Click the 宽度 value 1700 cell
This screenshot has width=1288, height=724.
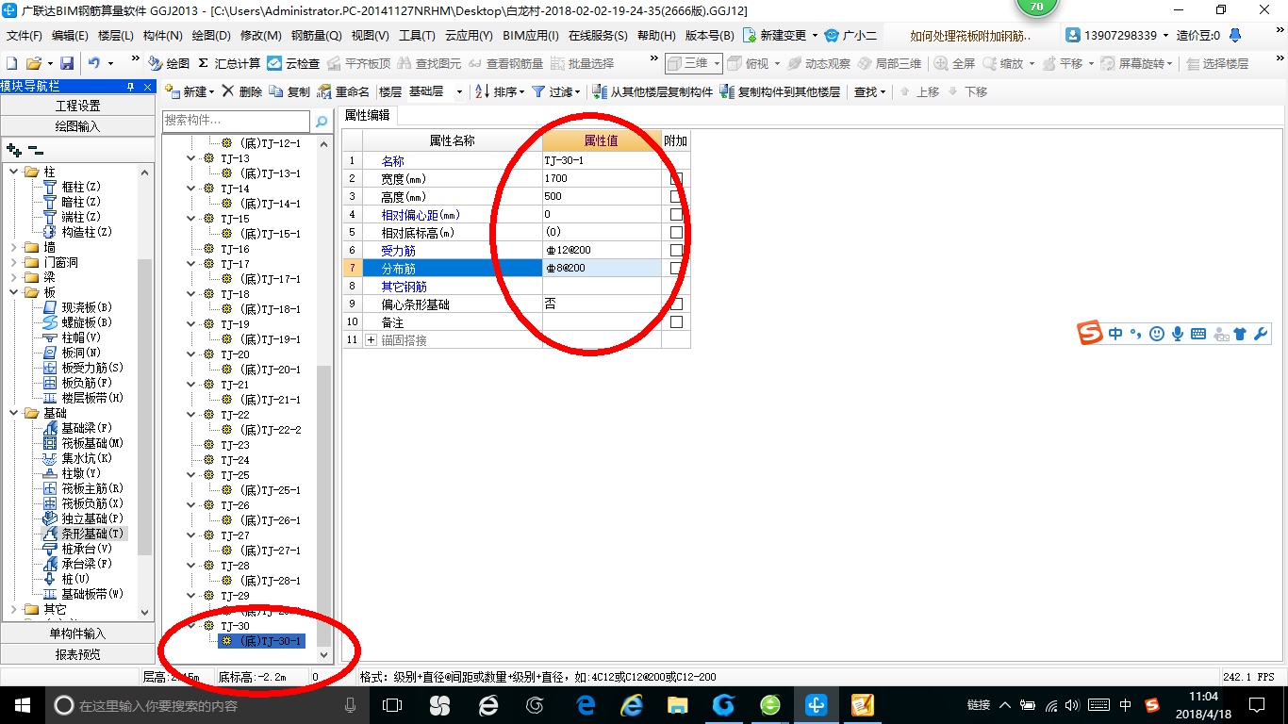[602, 179]
